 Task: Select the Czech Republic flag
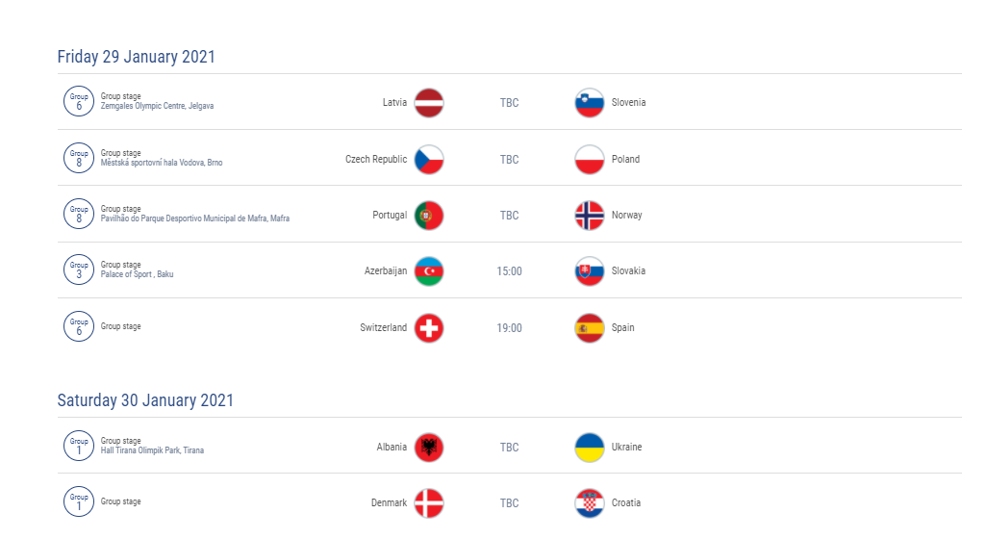coord(429,160)
